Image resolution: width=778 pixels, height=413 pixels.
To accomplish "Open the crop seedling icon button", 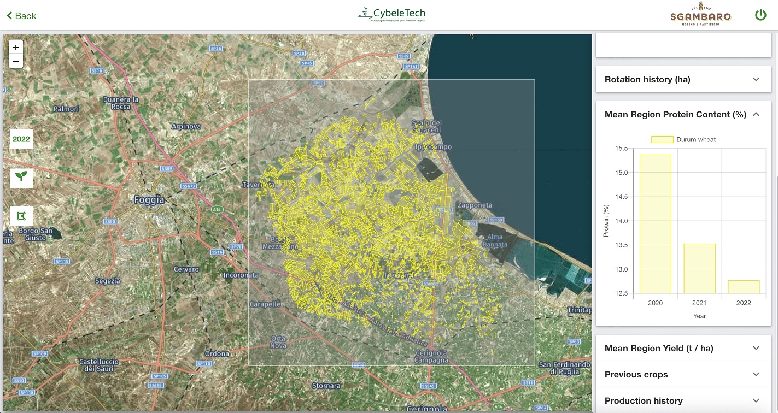I will [21, 177].
